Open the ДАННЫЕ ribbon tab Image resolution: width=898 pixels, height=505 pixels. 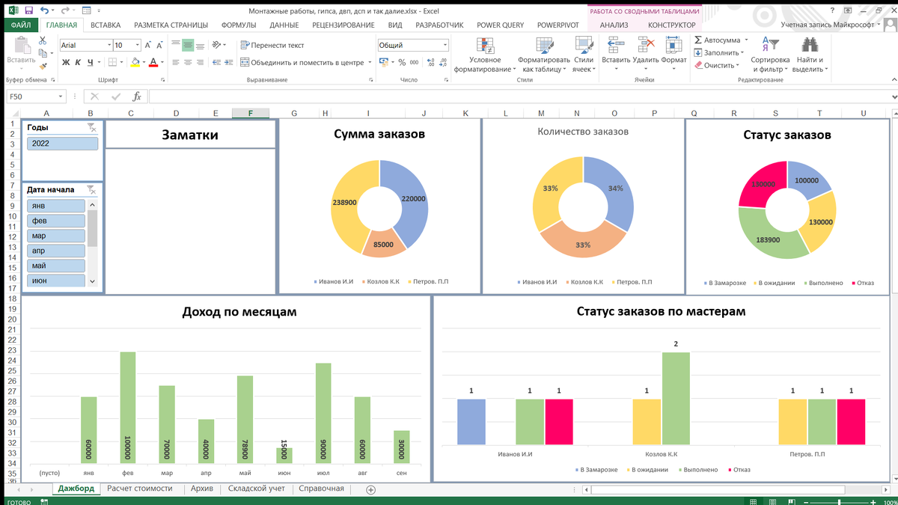(x=284, y=25)
